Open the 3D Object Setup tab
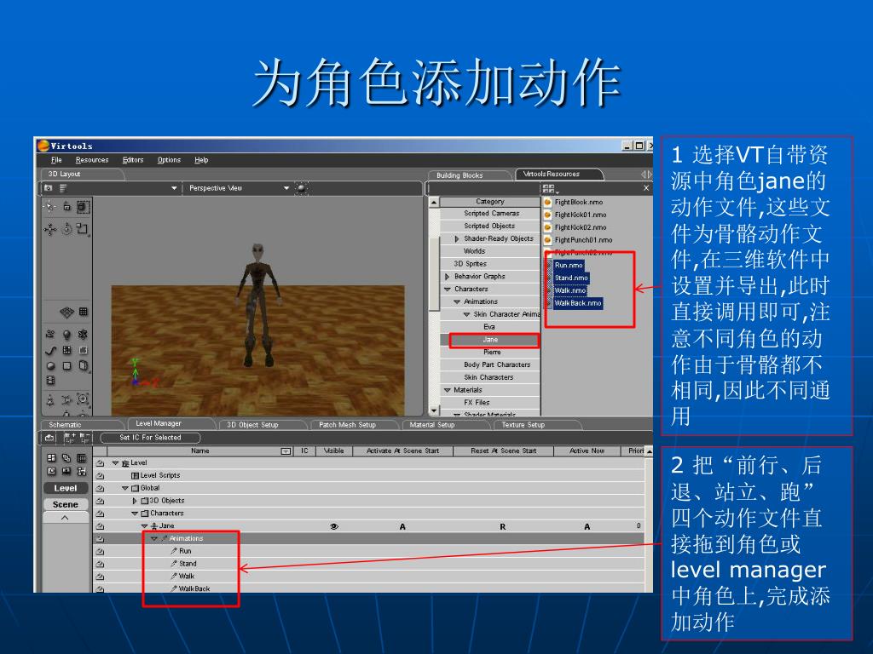 (261, 425)
